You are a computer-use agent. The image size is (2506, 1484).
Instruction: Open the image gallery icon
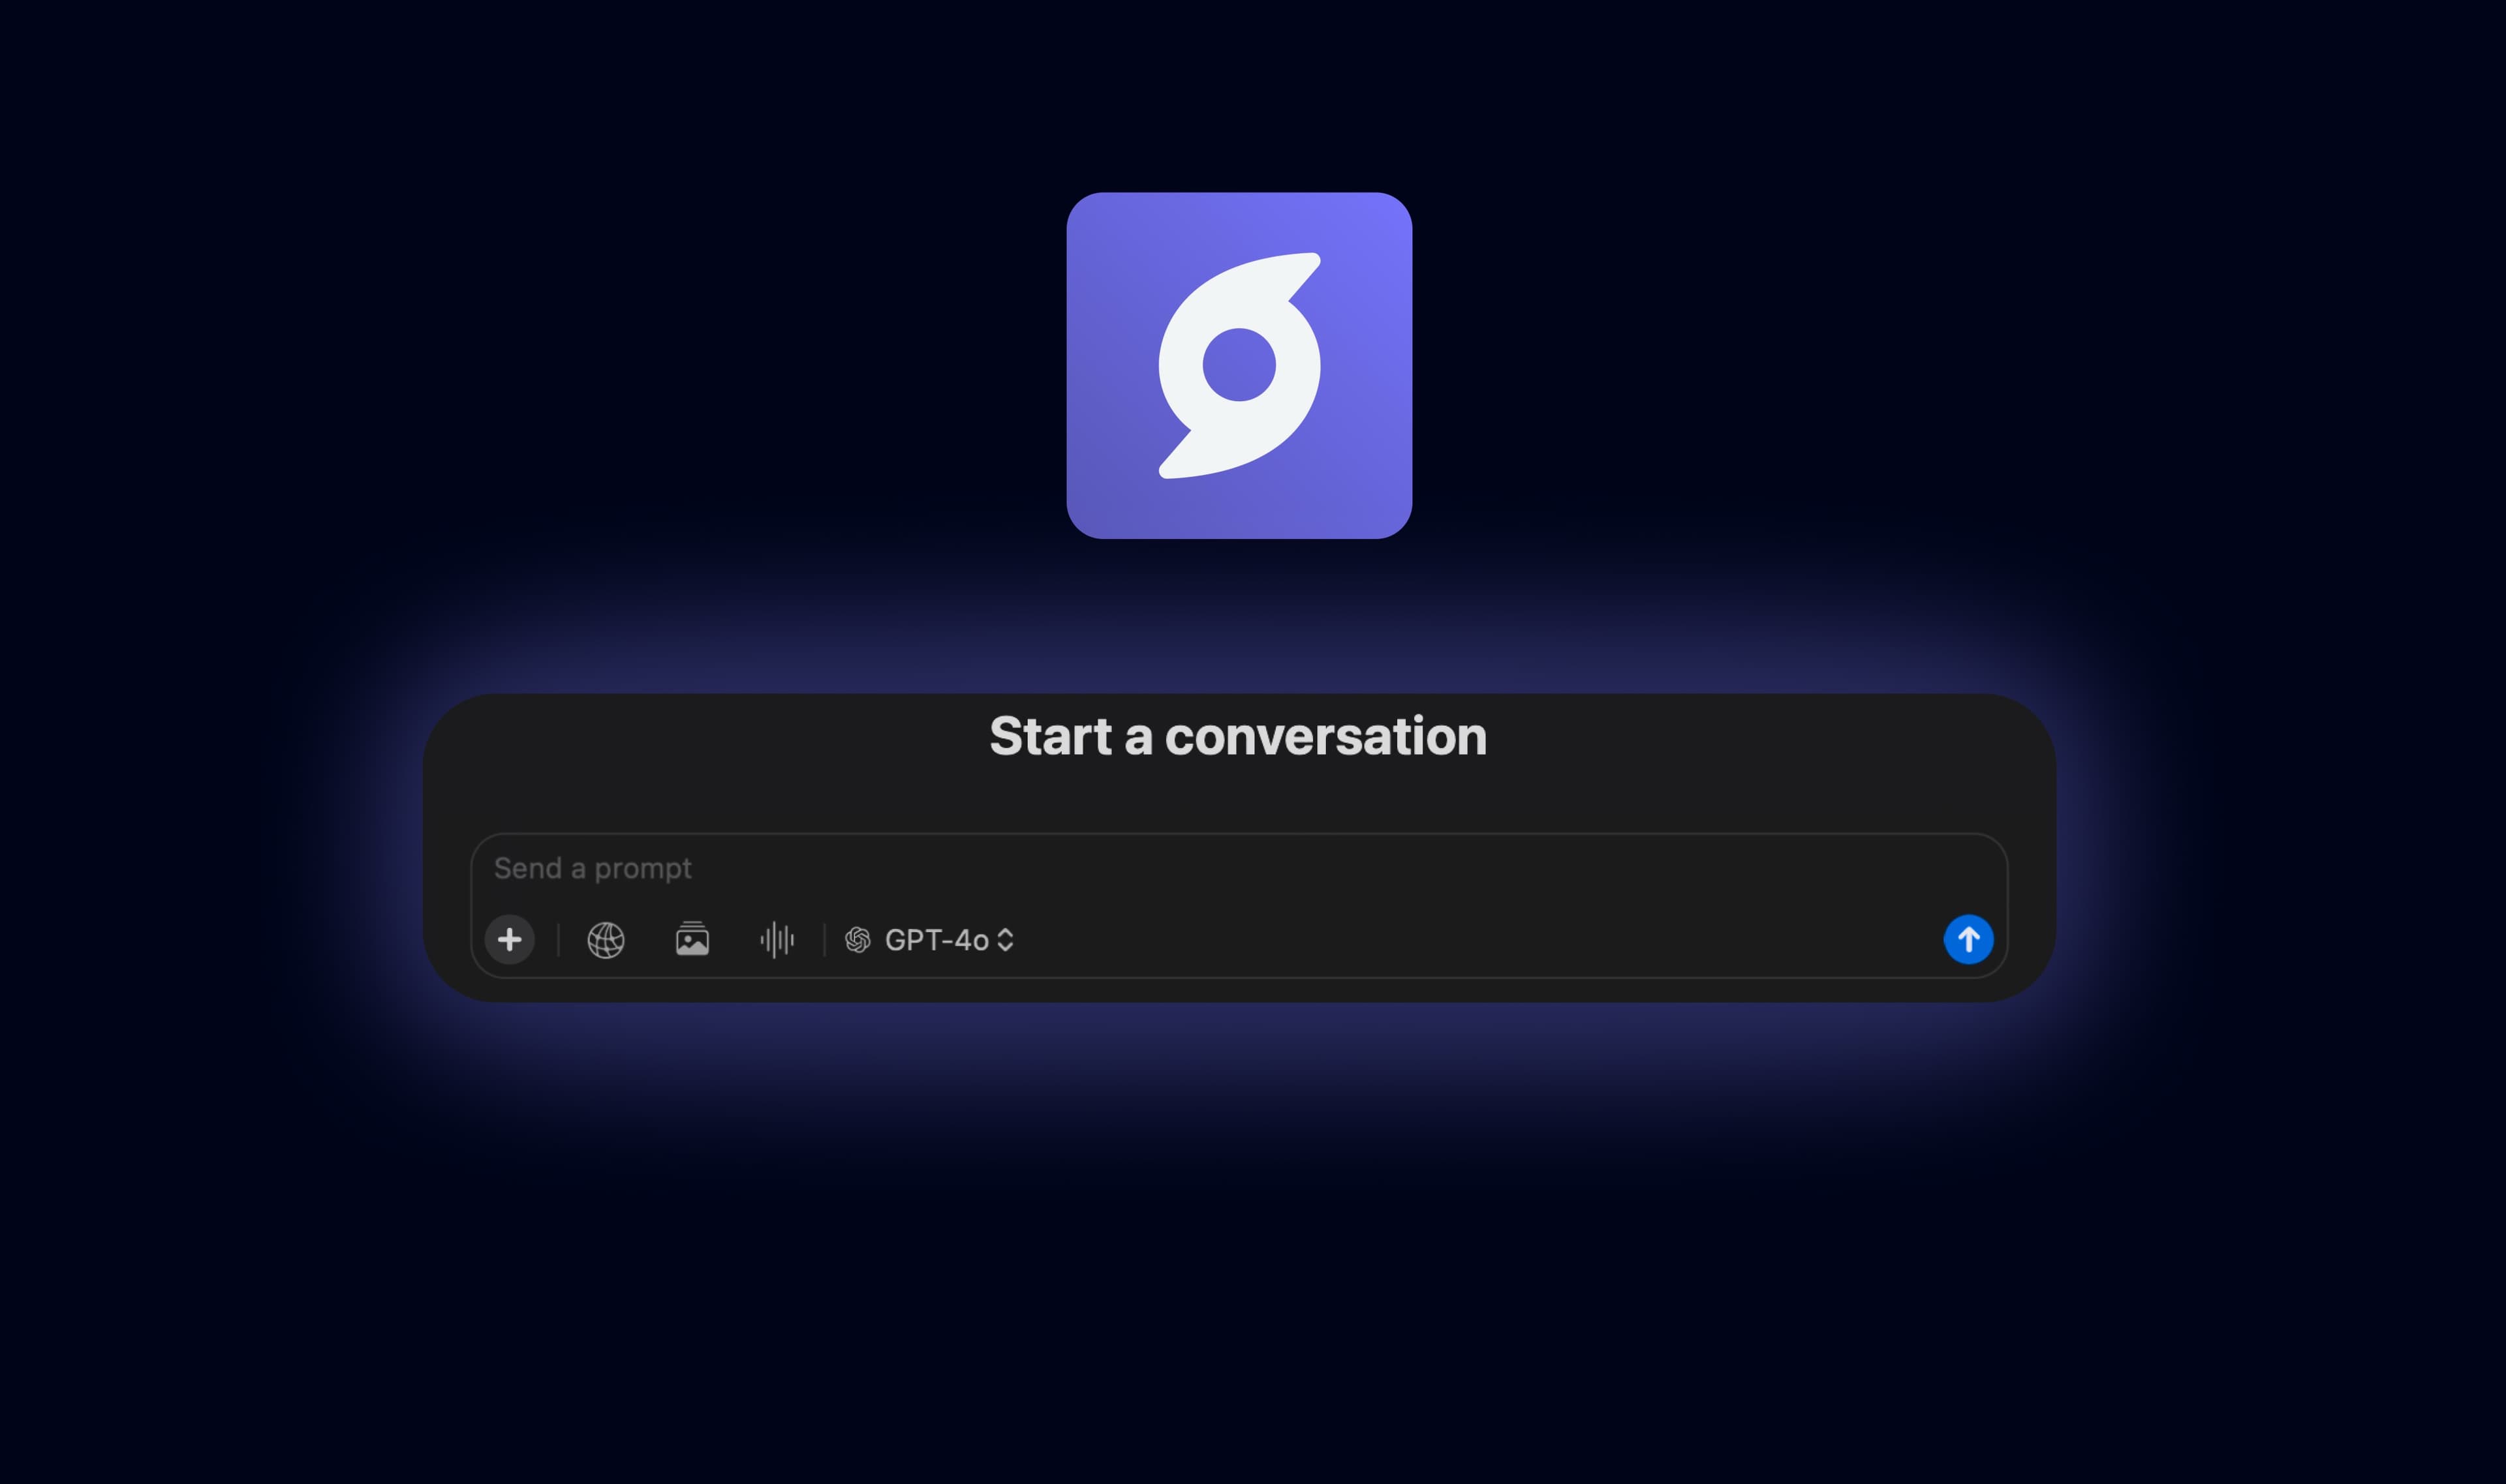[x=692, y=939]
